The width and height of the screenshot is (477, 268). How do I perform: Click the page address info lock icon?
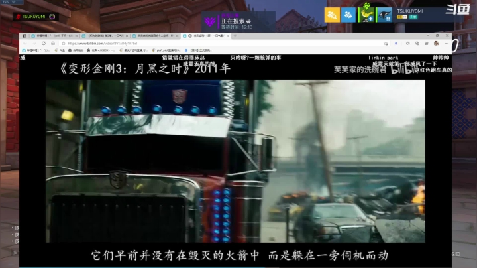[x=64, y=44]
